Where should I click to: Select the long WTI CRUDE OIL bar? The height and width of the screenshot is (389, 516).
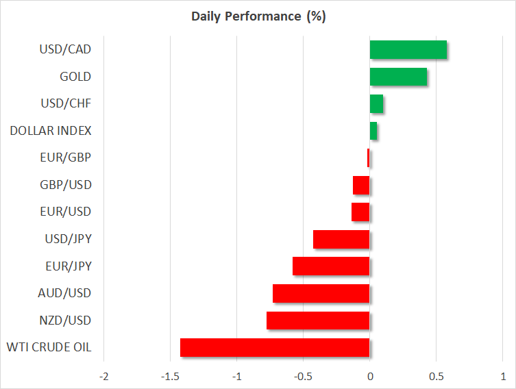(275, 347)
